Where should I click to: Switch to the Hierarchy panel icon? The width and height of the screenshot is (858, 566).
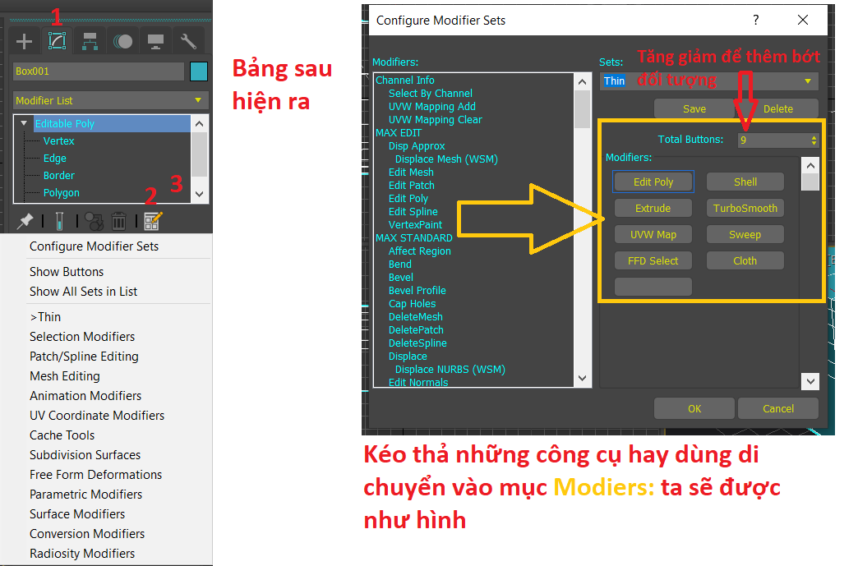point(90,40)
